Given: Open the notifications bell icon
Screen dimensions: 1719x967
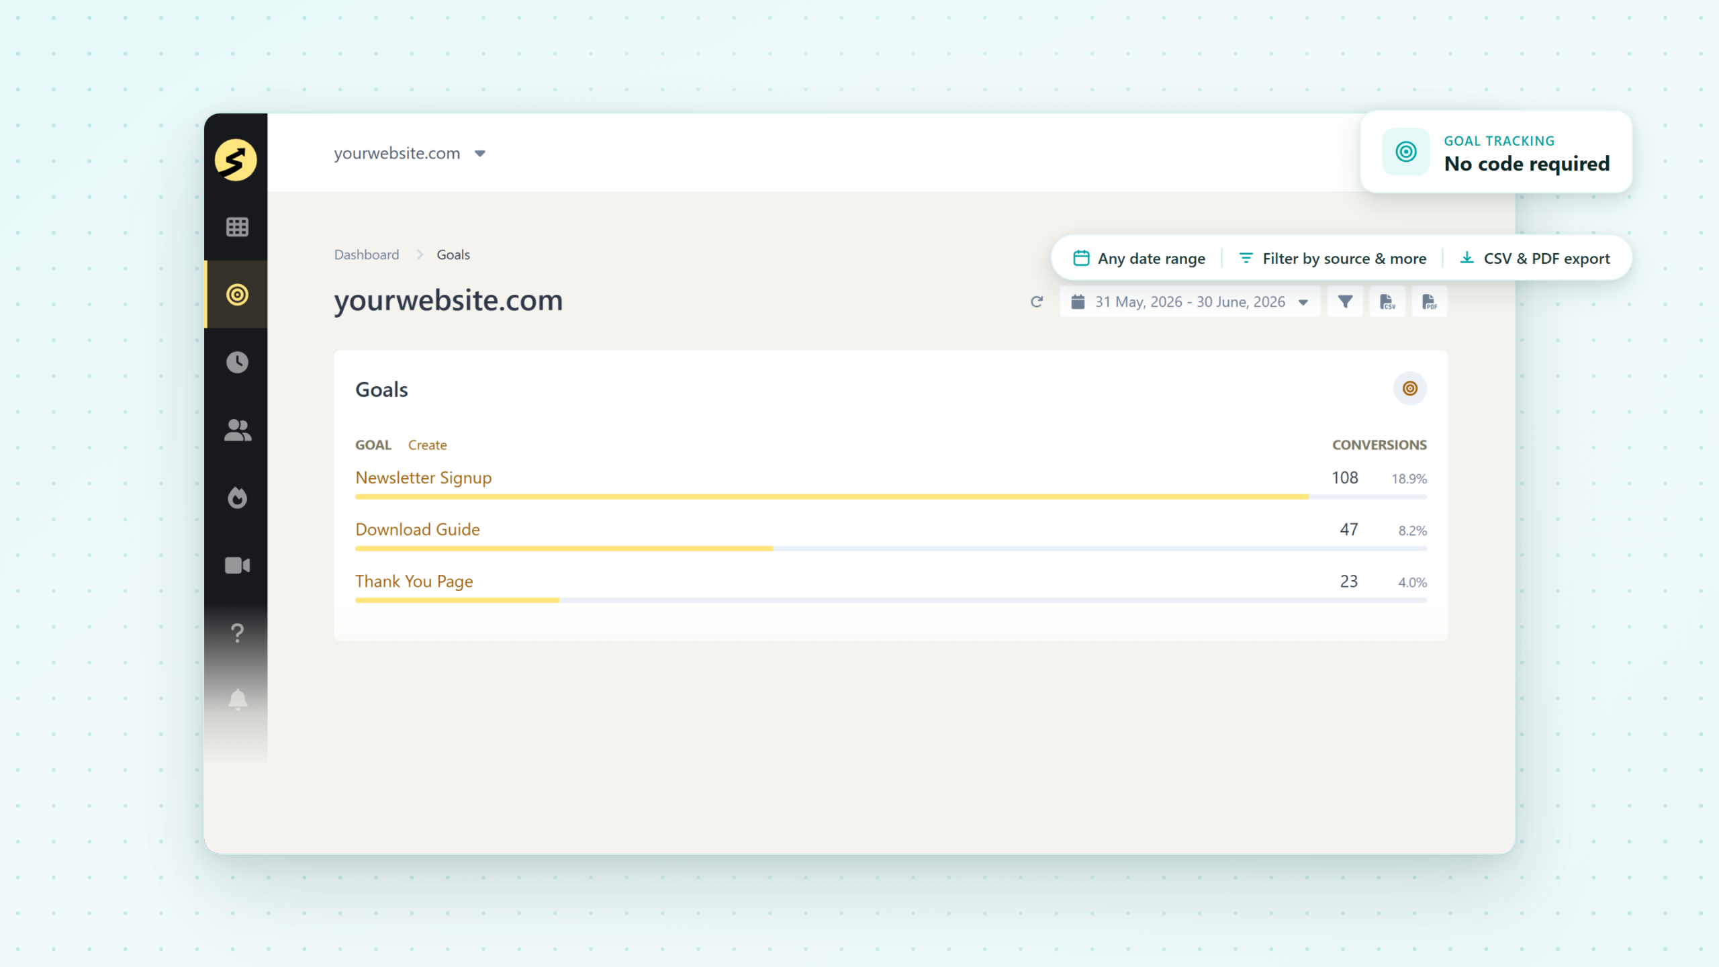Looking at the screenshot, I should point(237,700).
